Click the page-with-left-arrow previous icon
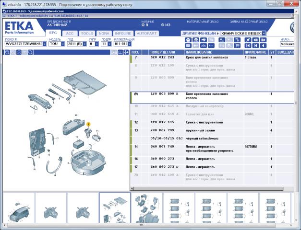 click(x=255, y=40)
